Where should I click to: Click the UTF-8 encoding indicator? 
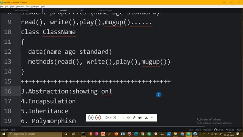198,130
